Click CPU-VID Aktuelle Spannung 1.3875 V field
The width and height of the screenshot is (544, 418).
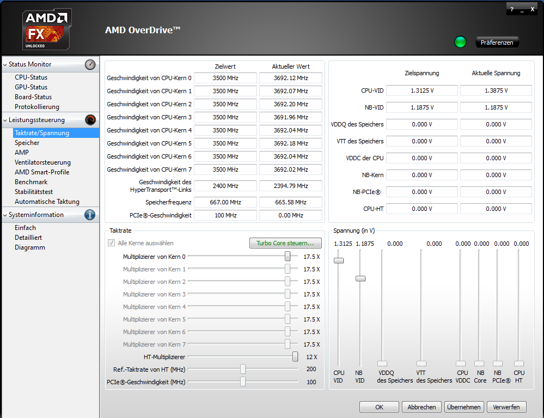tap(496, 90)
